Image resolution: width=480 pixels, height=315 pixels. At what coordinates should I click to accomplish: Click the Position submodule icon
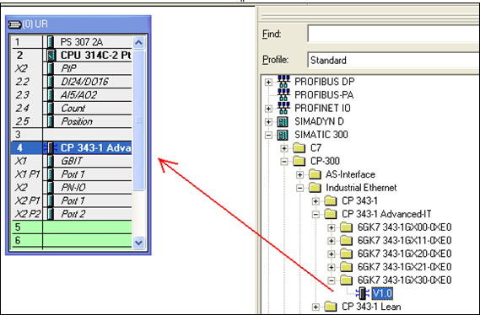(x=51, y=121)
